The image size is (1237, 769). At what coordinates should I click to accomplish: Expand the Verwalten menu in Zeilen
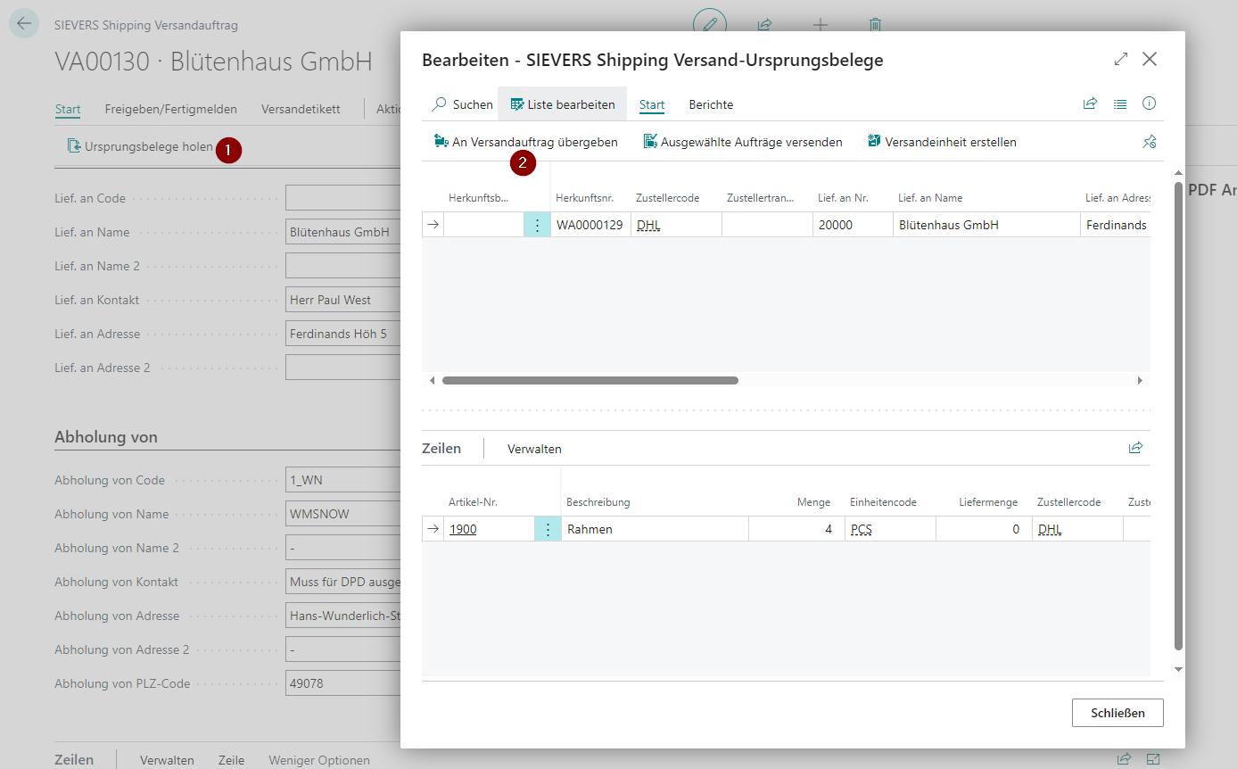click(534, 449)
